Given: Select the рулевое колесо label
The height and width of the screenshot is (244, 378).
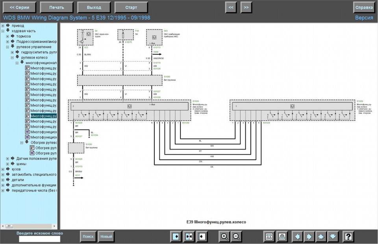Looking at the screenshot, I should tap(34, 57).
